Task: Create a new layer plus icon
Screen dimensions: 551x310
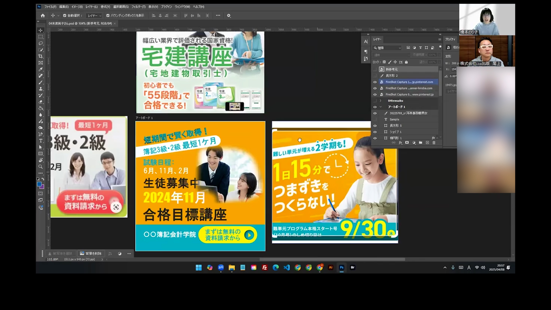Action: point(427,143)
